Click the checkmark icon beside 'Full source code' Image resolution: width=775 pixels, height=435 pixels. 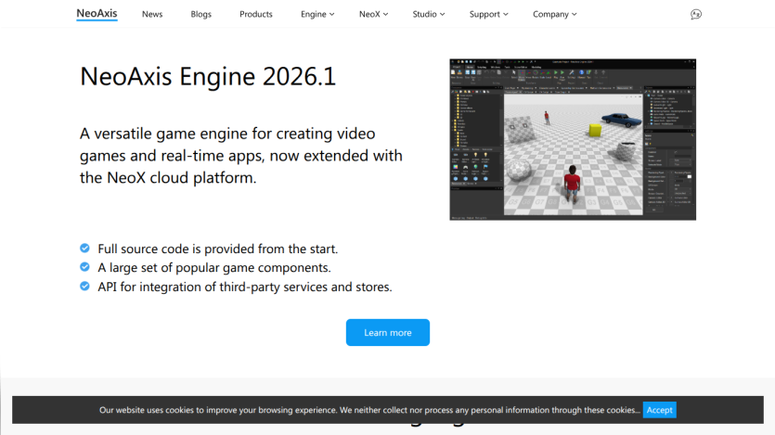[x=85, y=248]
